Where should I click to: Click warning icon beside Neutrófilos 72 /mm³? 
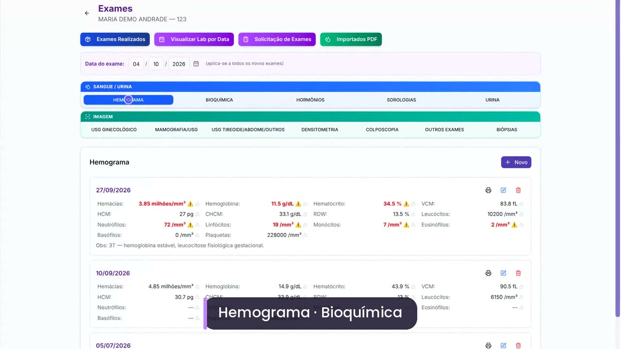pyautogui.click(x=190, y=224)
